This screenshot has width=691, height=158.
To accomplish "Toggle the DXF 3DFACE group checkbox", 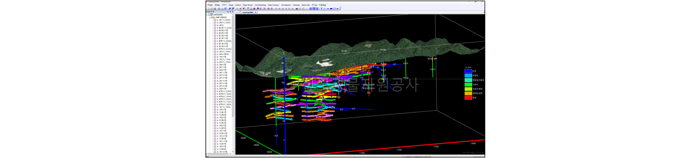I will point(212,17).
